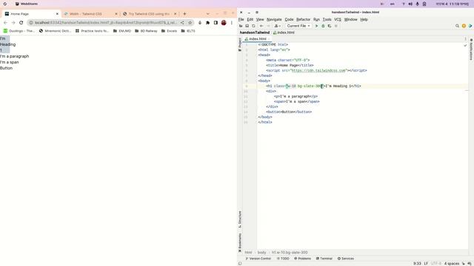Image resolution: width=474 pixels, height=266 pixels.
Task: Open WebStorm Code menu
Action: [289, 19]
